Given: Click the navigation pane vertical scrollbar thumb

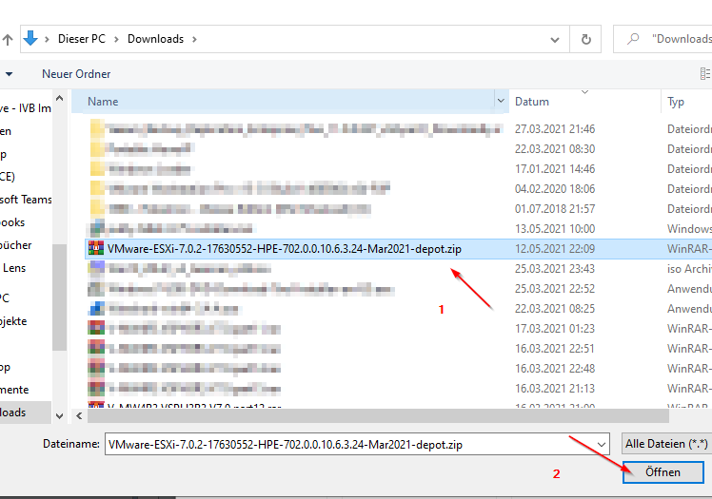Looking at the screenshot, I should point(59,297).
